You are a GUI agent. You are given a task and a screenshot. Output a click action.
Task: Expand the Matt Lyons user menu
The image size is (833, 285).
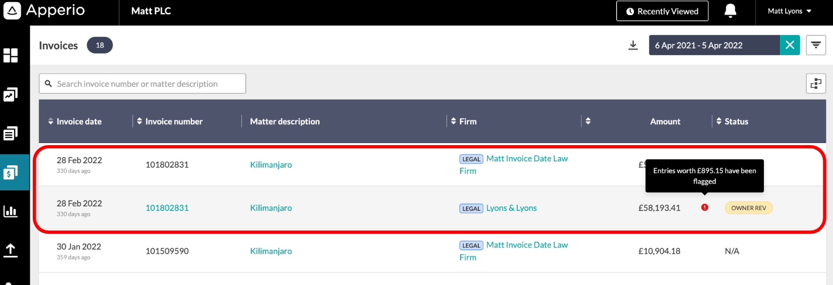[x=789, y=11]
